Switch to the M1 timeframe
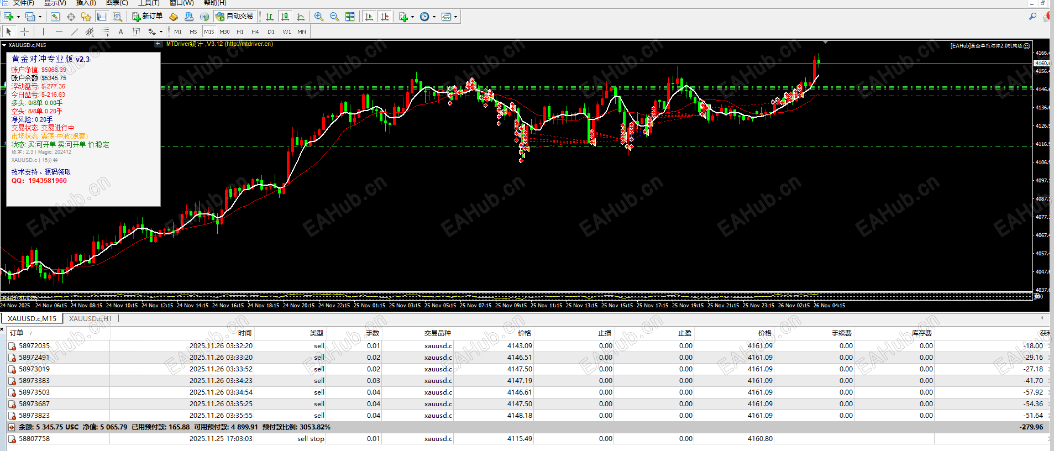 pyautogui.click(x=178, y=32)
